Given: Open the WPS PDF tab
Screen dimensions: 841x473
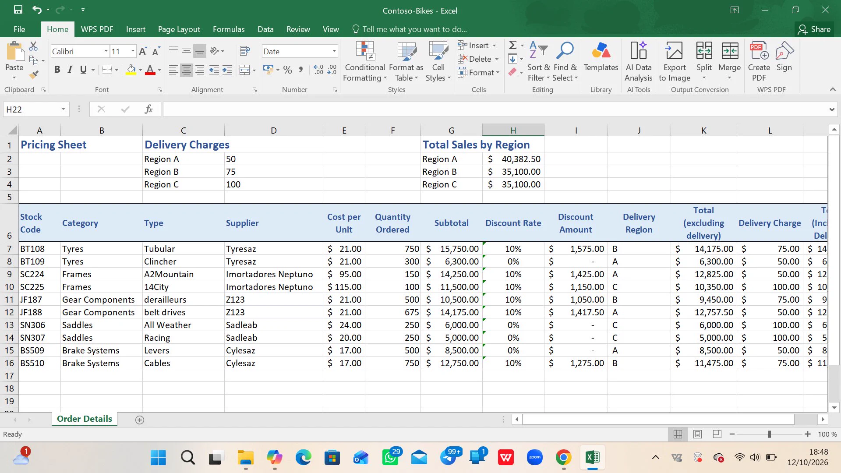Looking at the screenshot, I should tap(97, 29).
